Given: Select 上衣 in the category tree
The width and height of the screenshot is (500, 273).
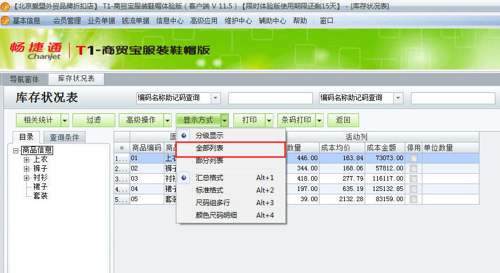Looking at the screenshot, I should point(41,159).
